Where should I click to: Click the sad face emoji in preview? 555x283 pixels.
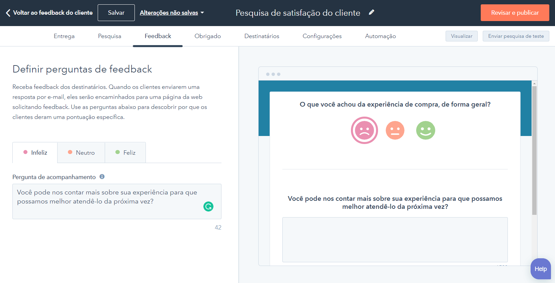coord(364,130)
